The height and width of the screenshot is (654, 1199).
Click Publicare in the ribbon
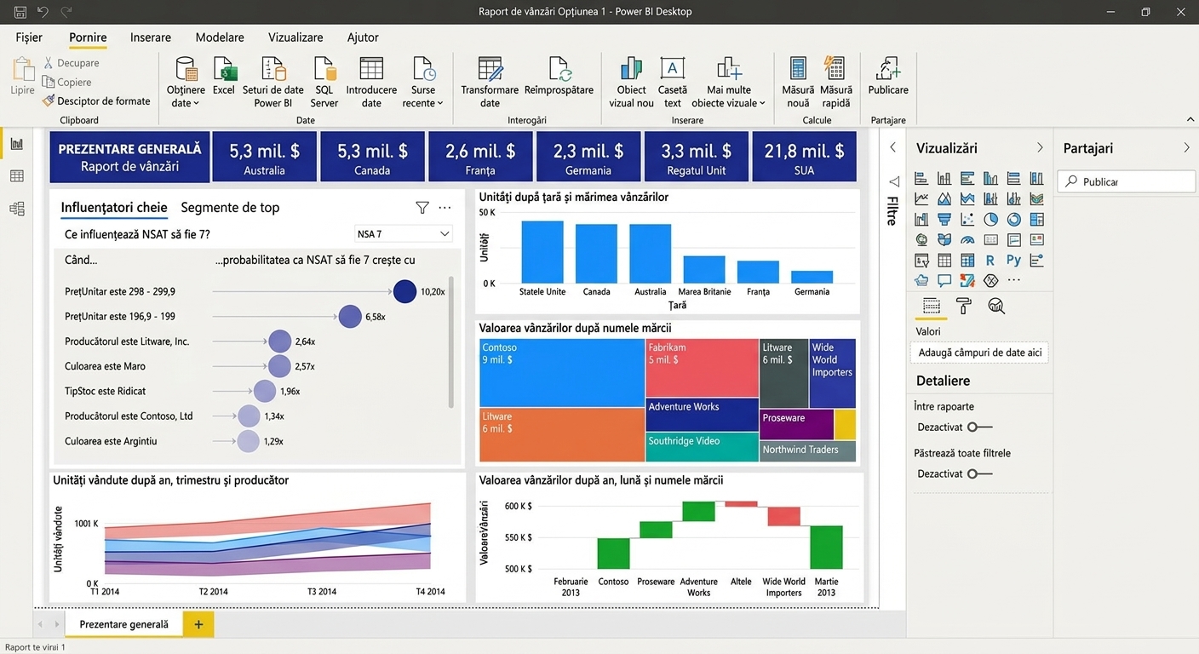(888, 77)
